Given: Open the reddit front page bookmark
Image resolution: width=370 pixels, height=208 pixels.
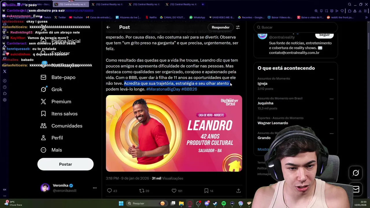Looking at the screenshot, I should pyautogui.click(x=340, y=17).
